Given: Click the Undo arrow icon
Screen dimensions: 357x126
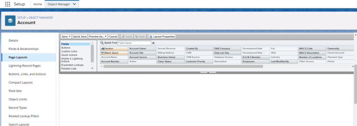Looking at the screenshot, I should click(123, 36).
